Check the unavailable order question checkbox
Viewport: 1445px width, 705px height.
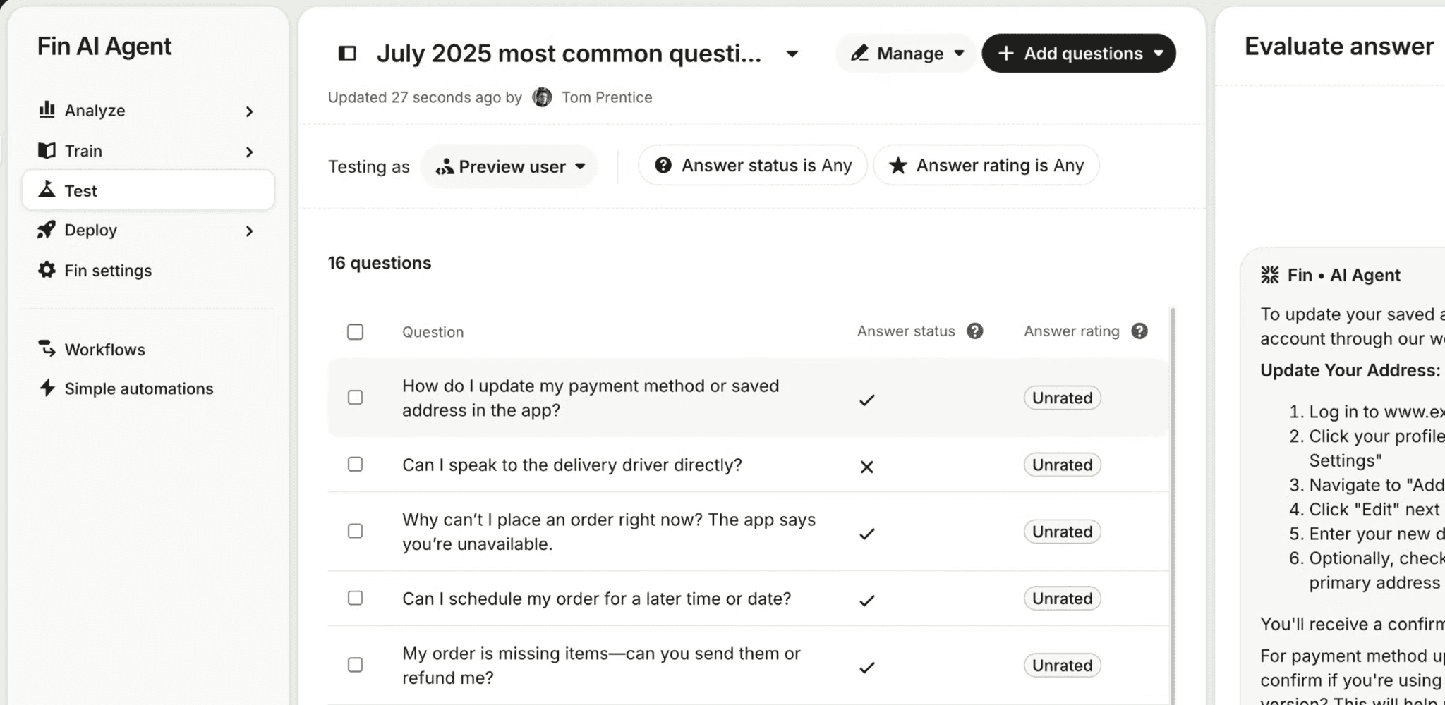point(355,531)
